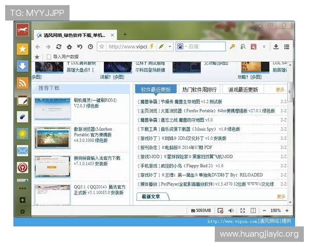Toggle full screen mode icon
Viewport: 309px width, 247px height.
[243, 211]
